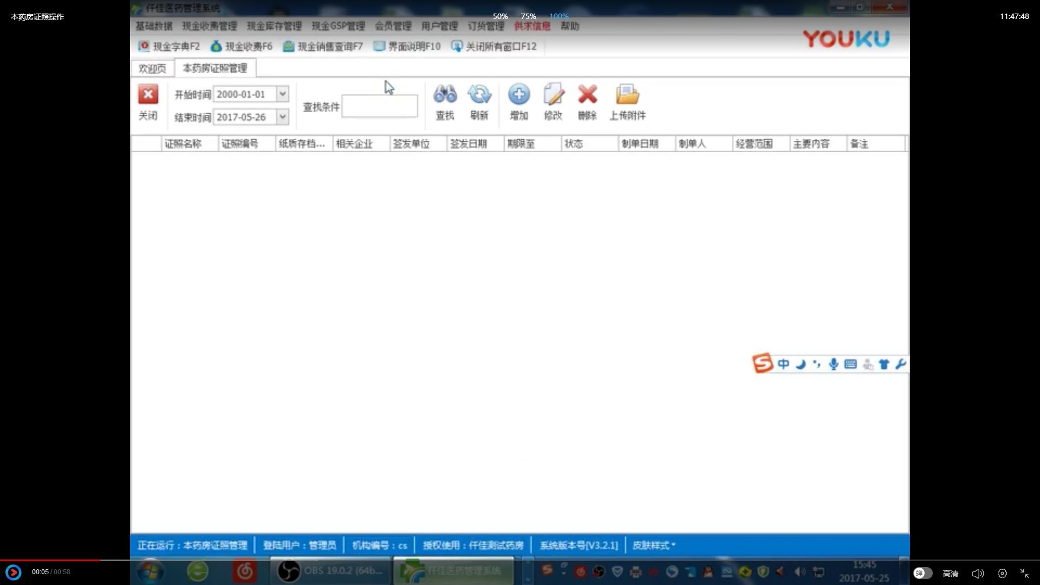
Task: Click the 修改 edit icon
Action: click(x=554, y=94)
